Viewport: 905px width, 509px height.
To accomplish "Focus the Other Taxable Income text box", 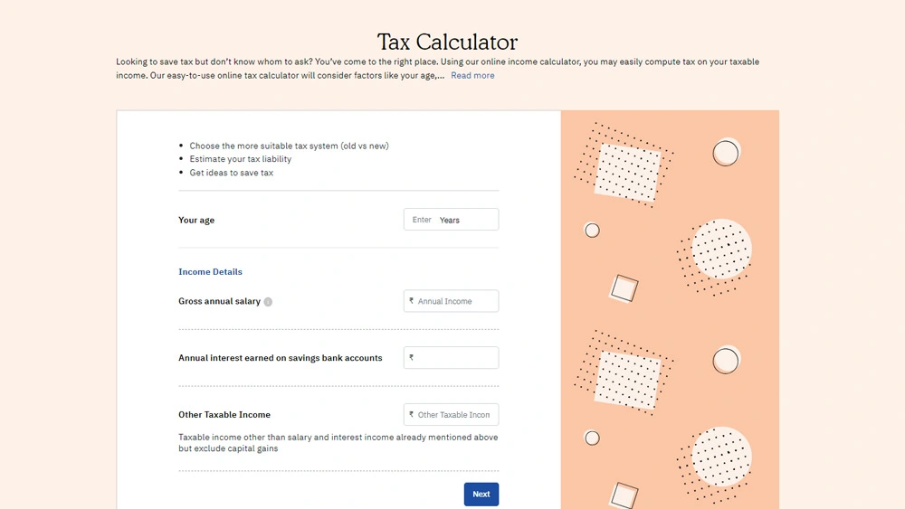I will [x=454, y=415].
